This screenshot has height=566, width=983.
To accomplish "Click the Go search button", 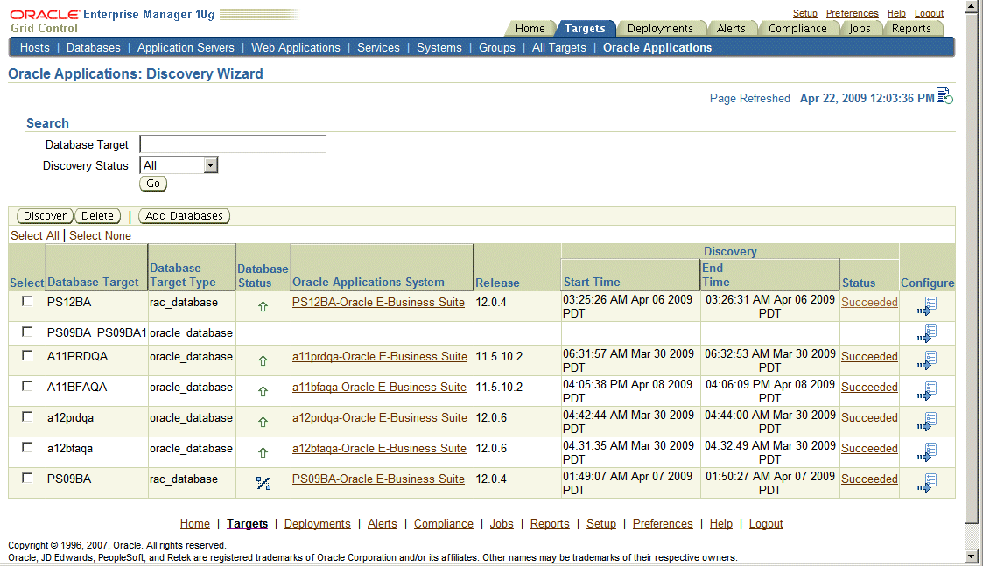I will click(153, 184).
